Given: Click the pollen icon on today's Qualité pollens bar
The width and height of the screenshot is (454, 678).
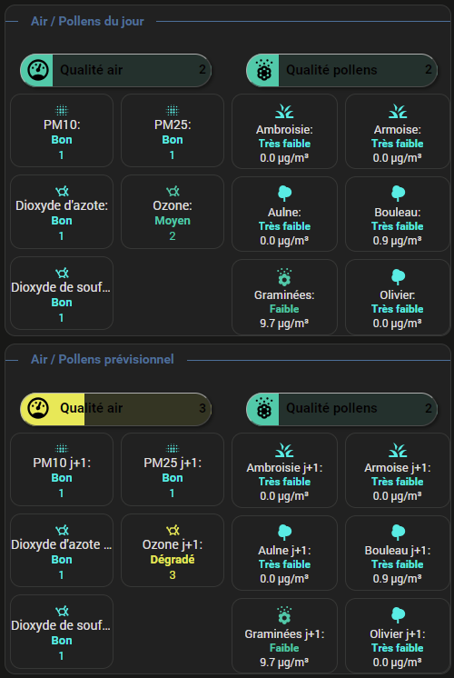Looking at the screenshot, I should click(x=264, y=70).
